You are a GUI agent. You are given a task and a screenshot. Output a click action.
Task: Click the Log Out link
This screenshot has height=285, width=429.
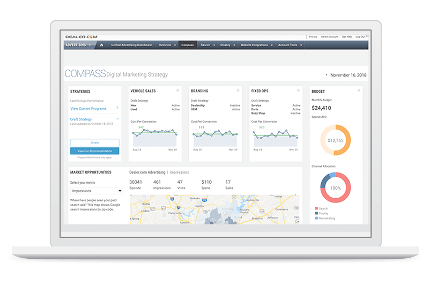(360, 36)
